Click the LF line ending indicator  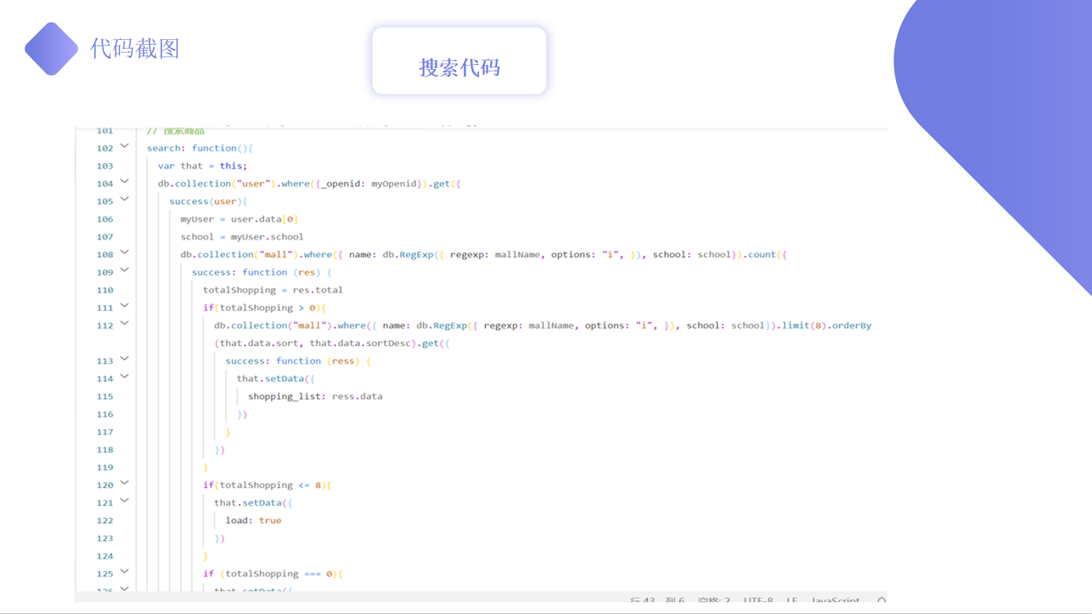793,601
